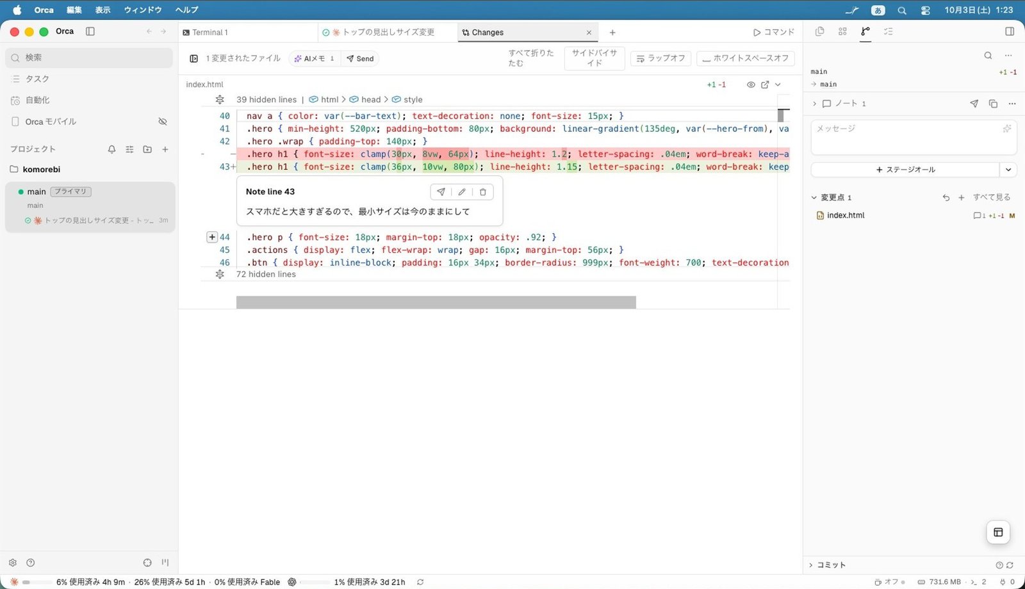
Task: Delete note line 43 with trash icon
Action: tap(483, 192)
